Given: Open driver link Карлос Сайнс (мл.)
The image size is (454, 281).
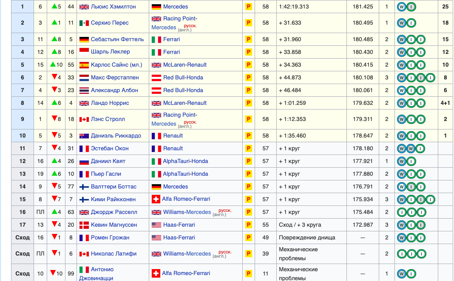Looking at the screenshot, I should (116, 65).
